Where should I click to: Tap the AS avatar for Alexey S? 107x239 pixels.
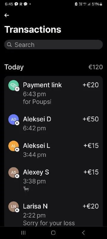(x=13, y=173)
